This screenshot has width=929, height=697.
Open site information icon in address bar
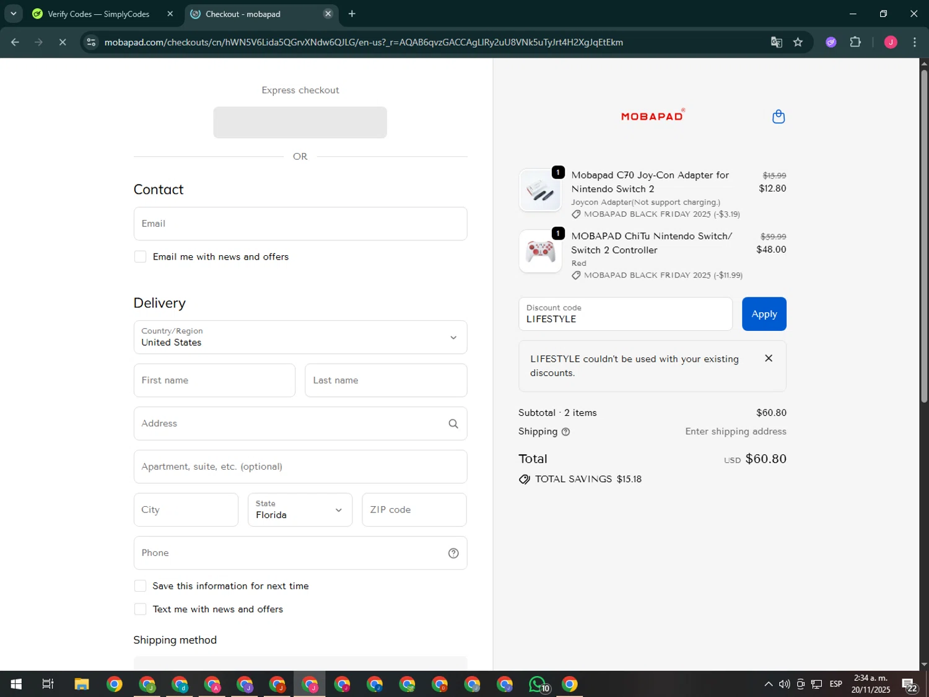[91, 42]
